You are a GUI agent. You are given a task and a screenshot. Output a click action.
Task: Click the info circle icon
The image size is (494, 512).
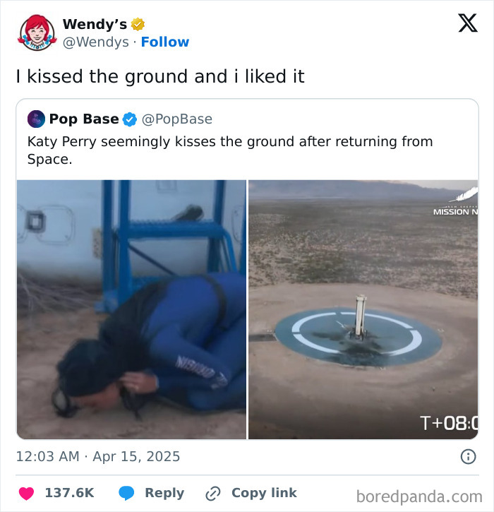click(x=467, y=457)
